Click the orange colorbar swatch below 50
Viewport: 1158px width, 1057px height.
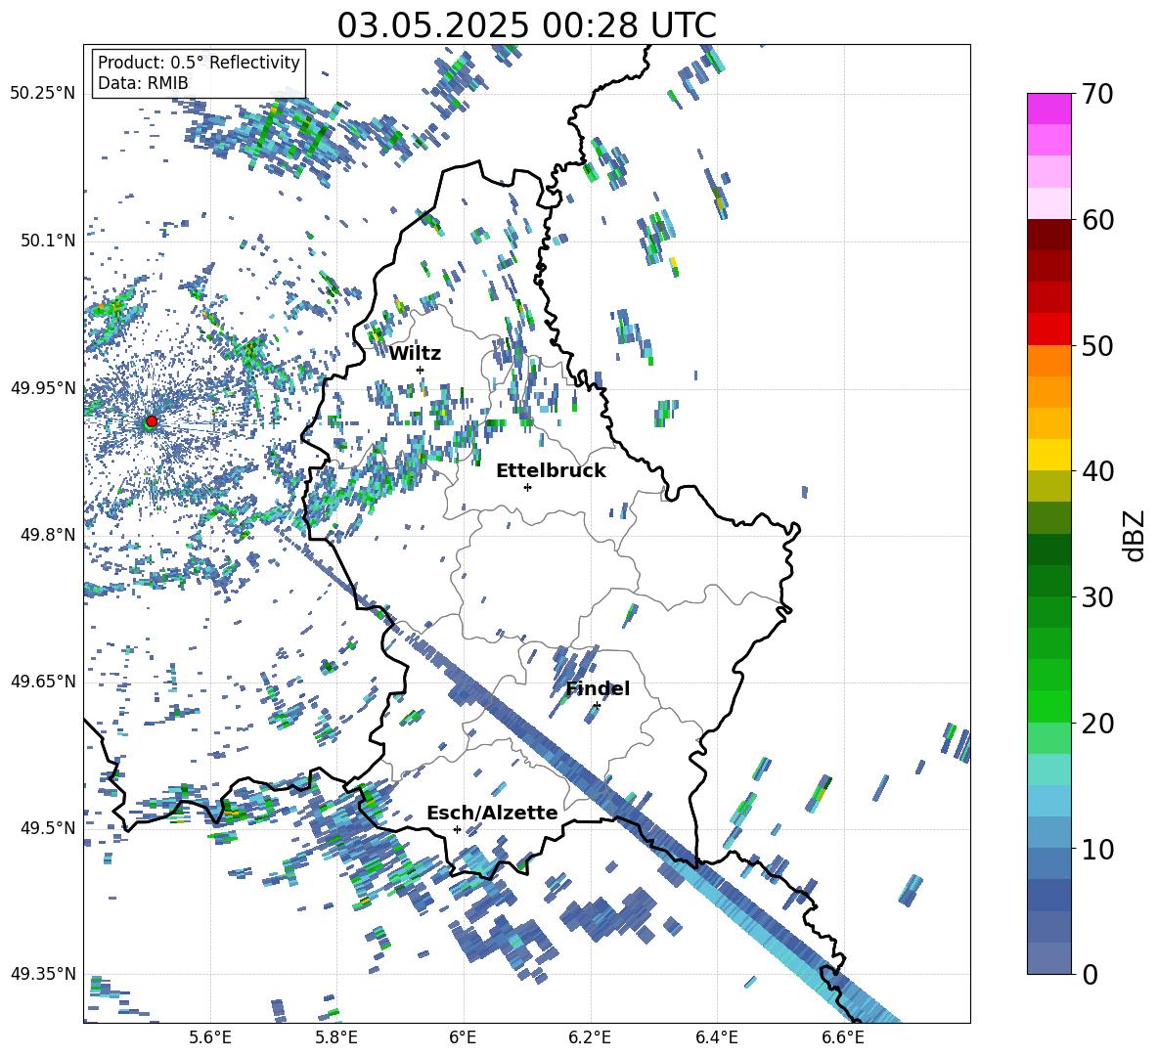pyautogui.click(x=1048, y=360)
